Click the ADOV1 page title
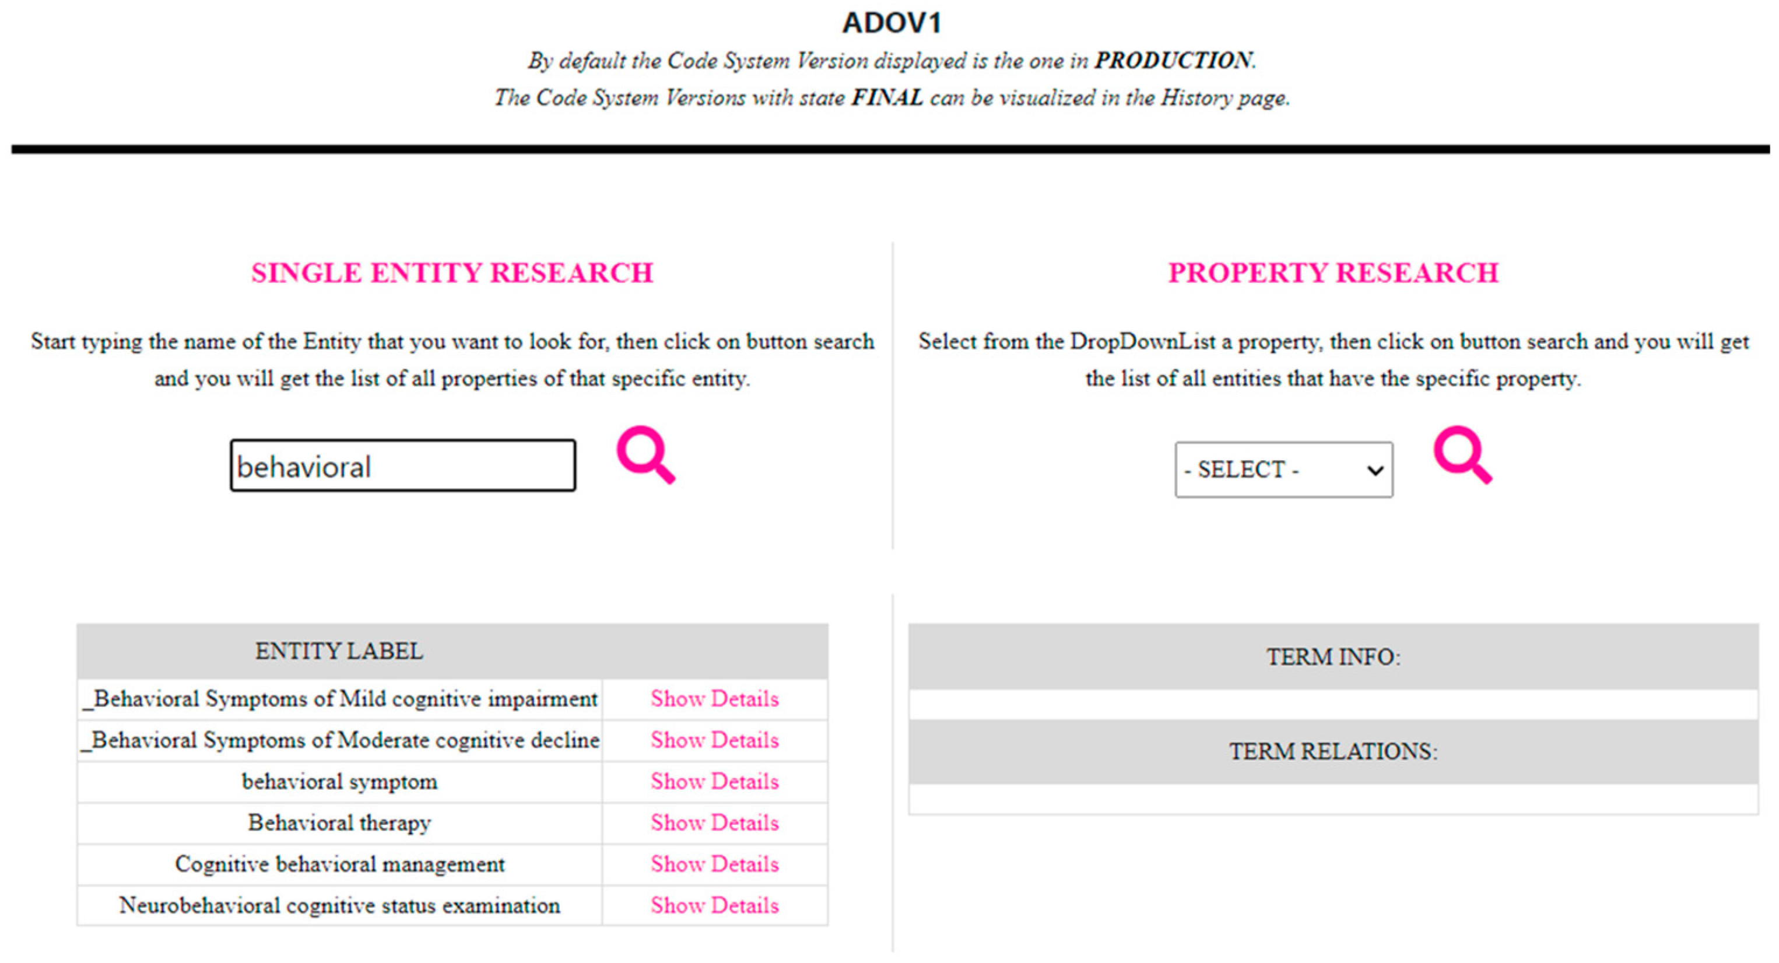 (891, 23)
